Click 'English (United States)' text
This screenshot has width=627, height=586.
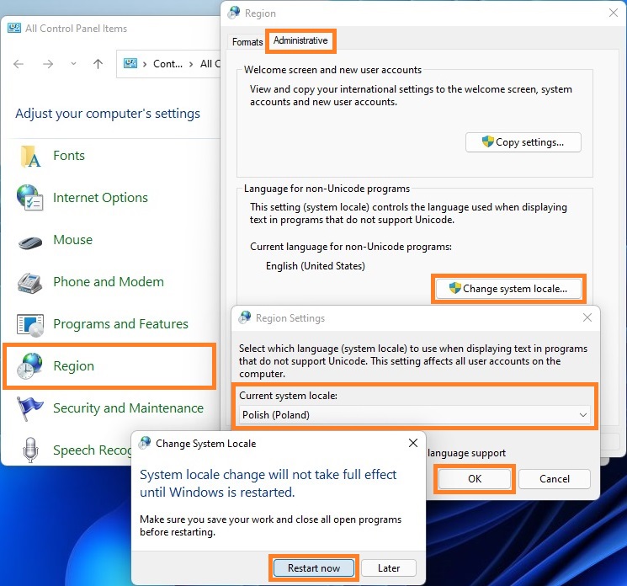[x=315, y=266]
